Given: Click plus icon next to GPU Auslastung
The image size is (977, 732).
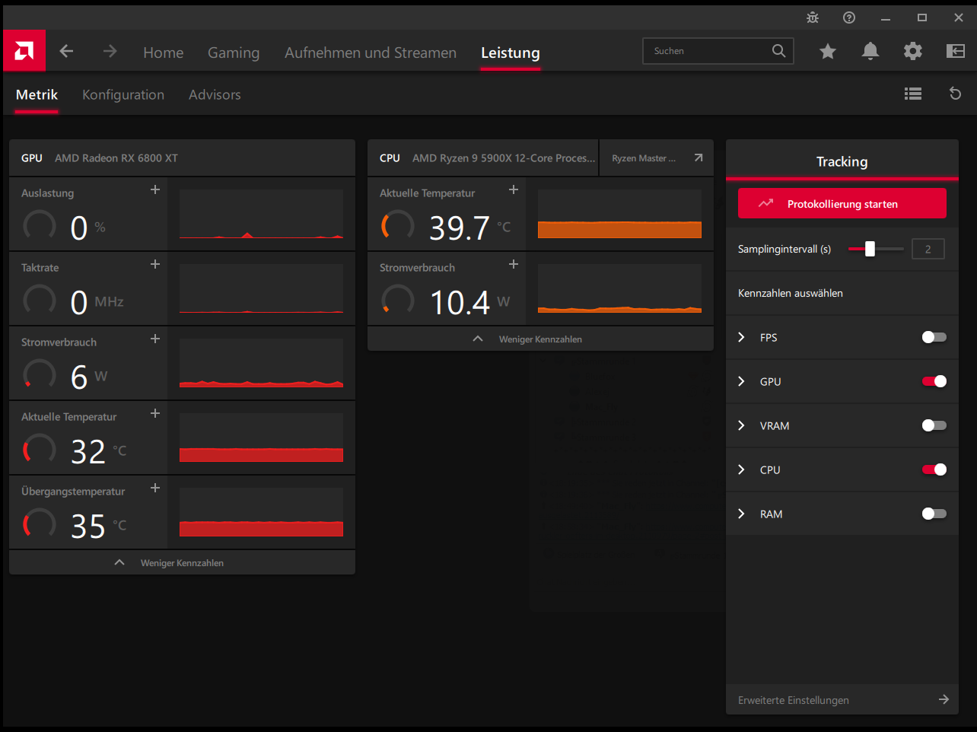Looking at the screenshot, I should click(155, 189).
